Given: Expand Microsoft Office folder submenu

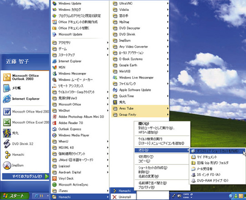Looking at the screenshot, I should (x=80, y=105).
